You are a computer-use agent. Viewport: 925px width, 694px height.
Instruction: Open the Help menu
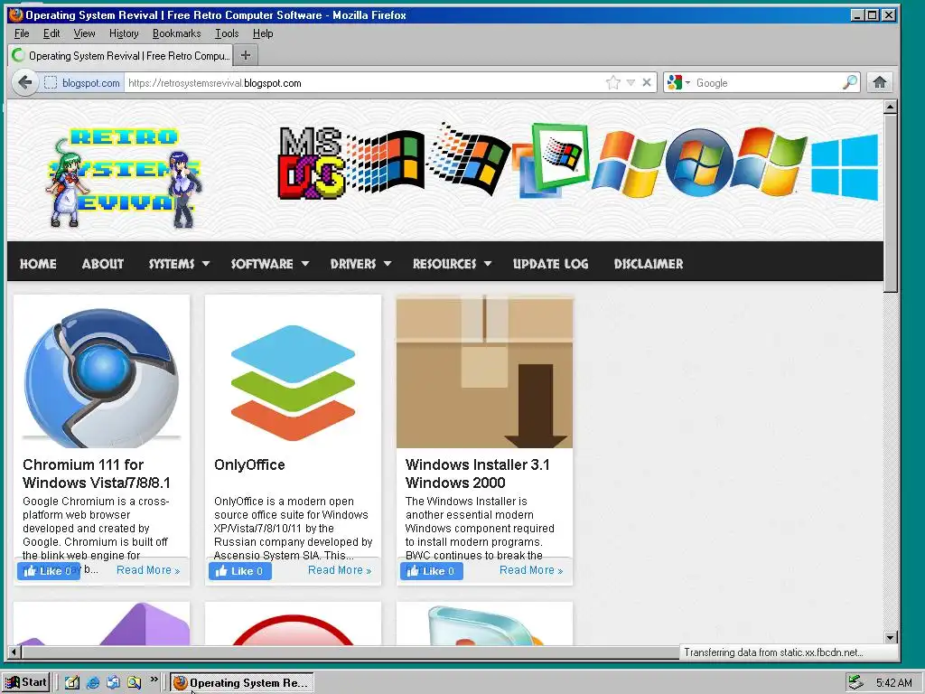(x=263, y=33)
